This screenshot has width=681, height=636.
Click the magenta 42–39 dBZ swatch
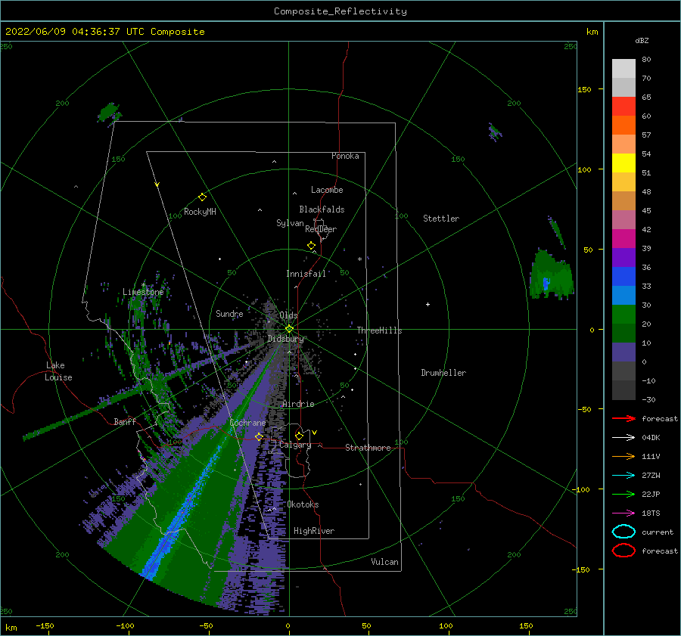click(623, 239)
